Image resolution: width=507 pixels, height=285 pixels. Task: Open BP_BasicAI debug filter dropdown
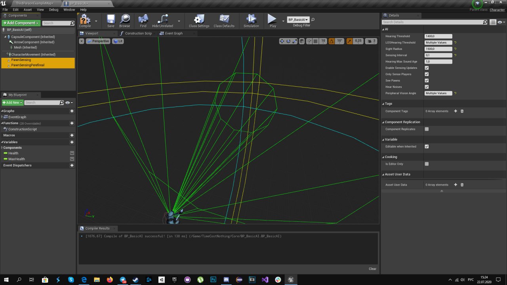298,19
